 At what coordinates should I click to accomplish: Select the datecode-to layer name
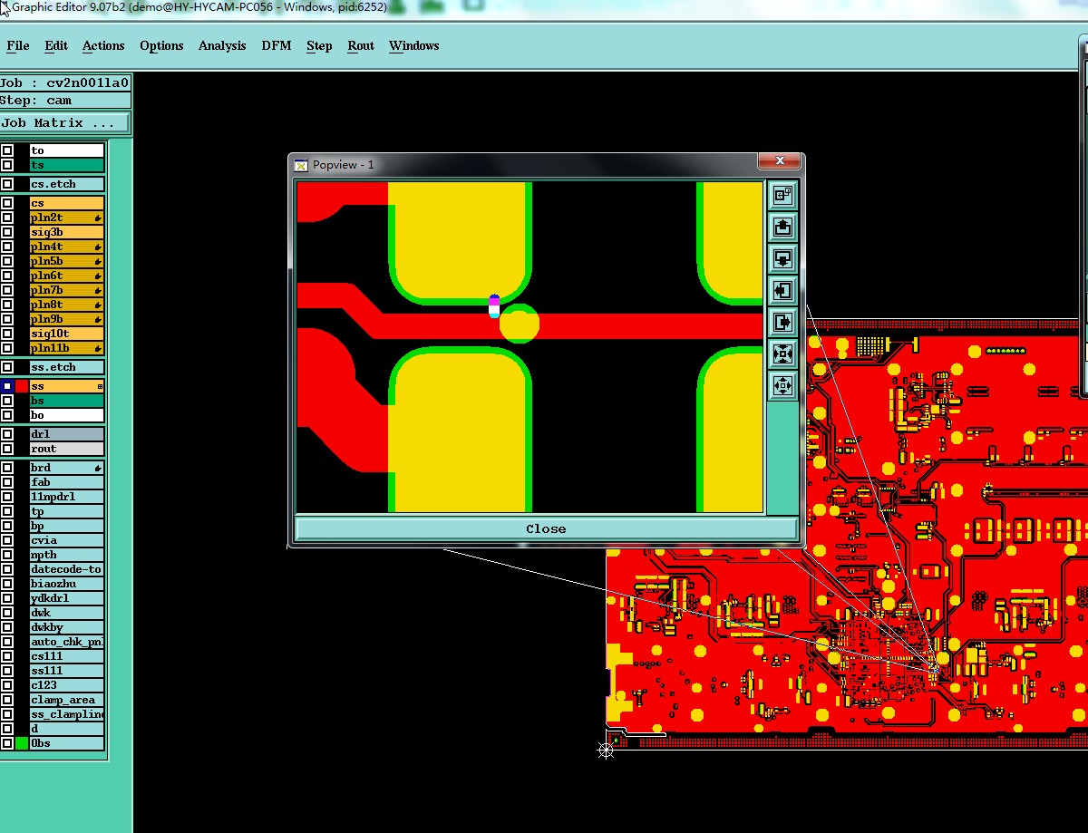(x=67, y=569)
